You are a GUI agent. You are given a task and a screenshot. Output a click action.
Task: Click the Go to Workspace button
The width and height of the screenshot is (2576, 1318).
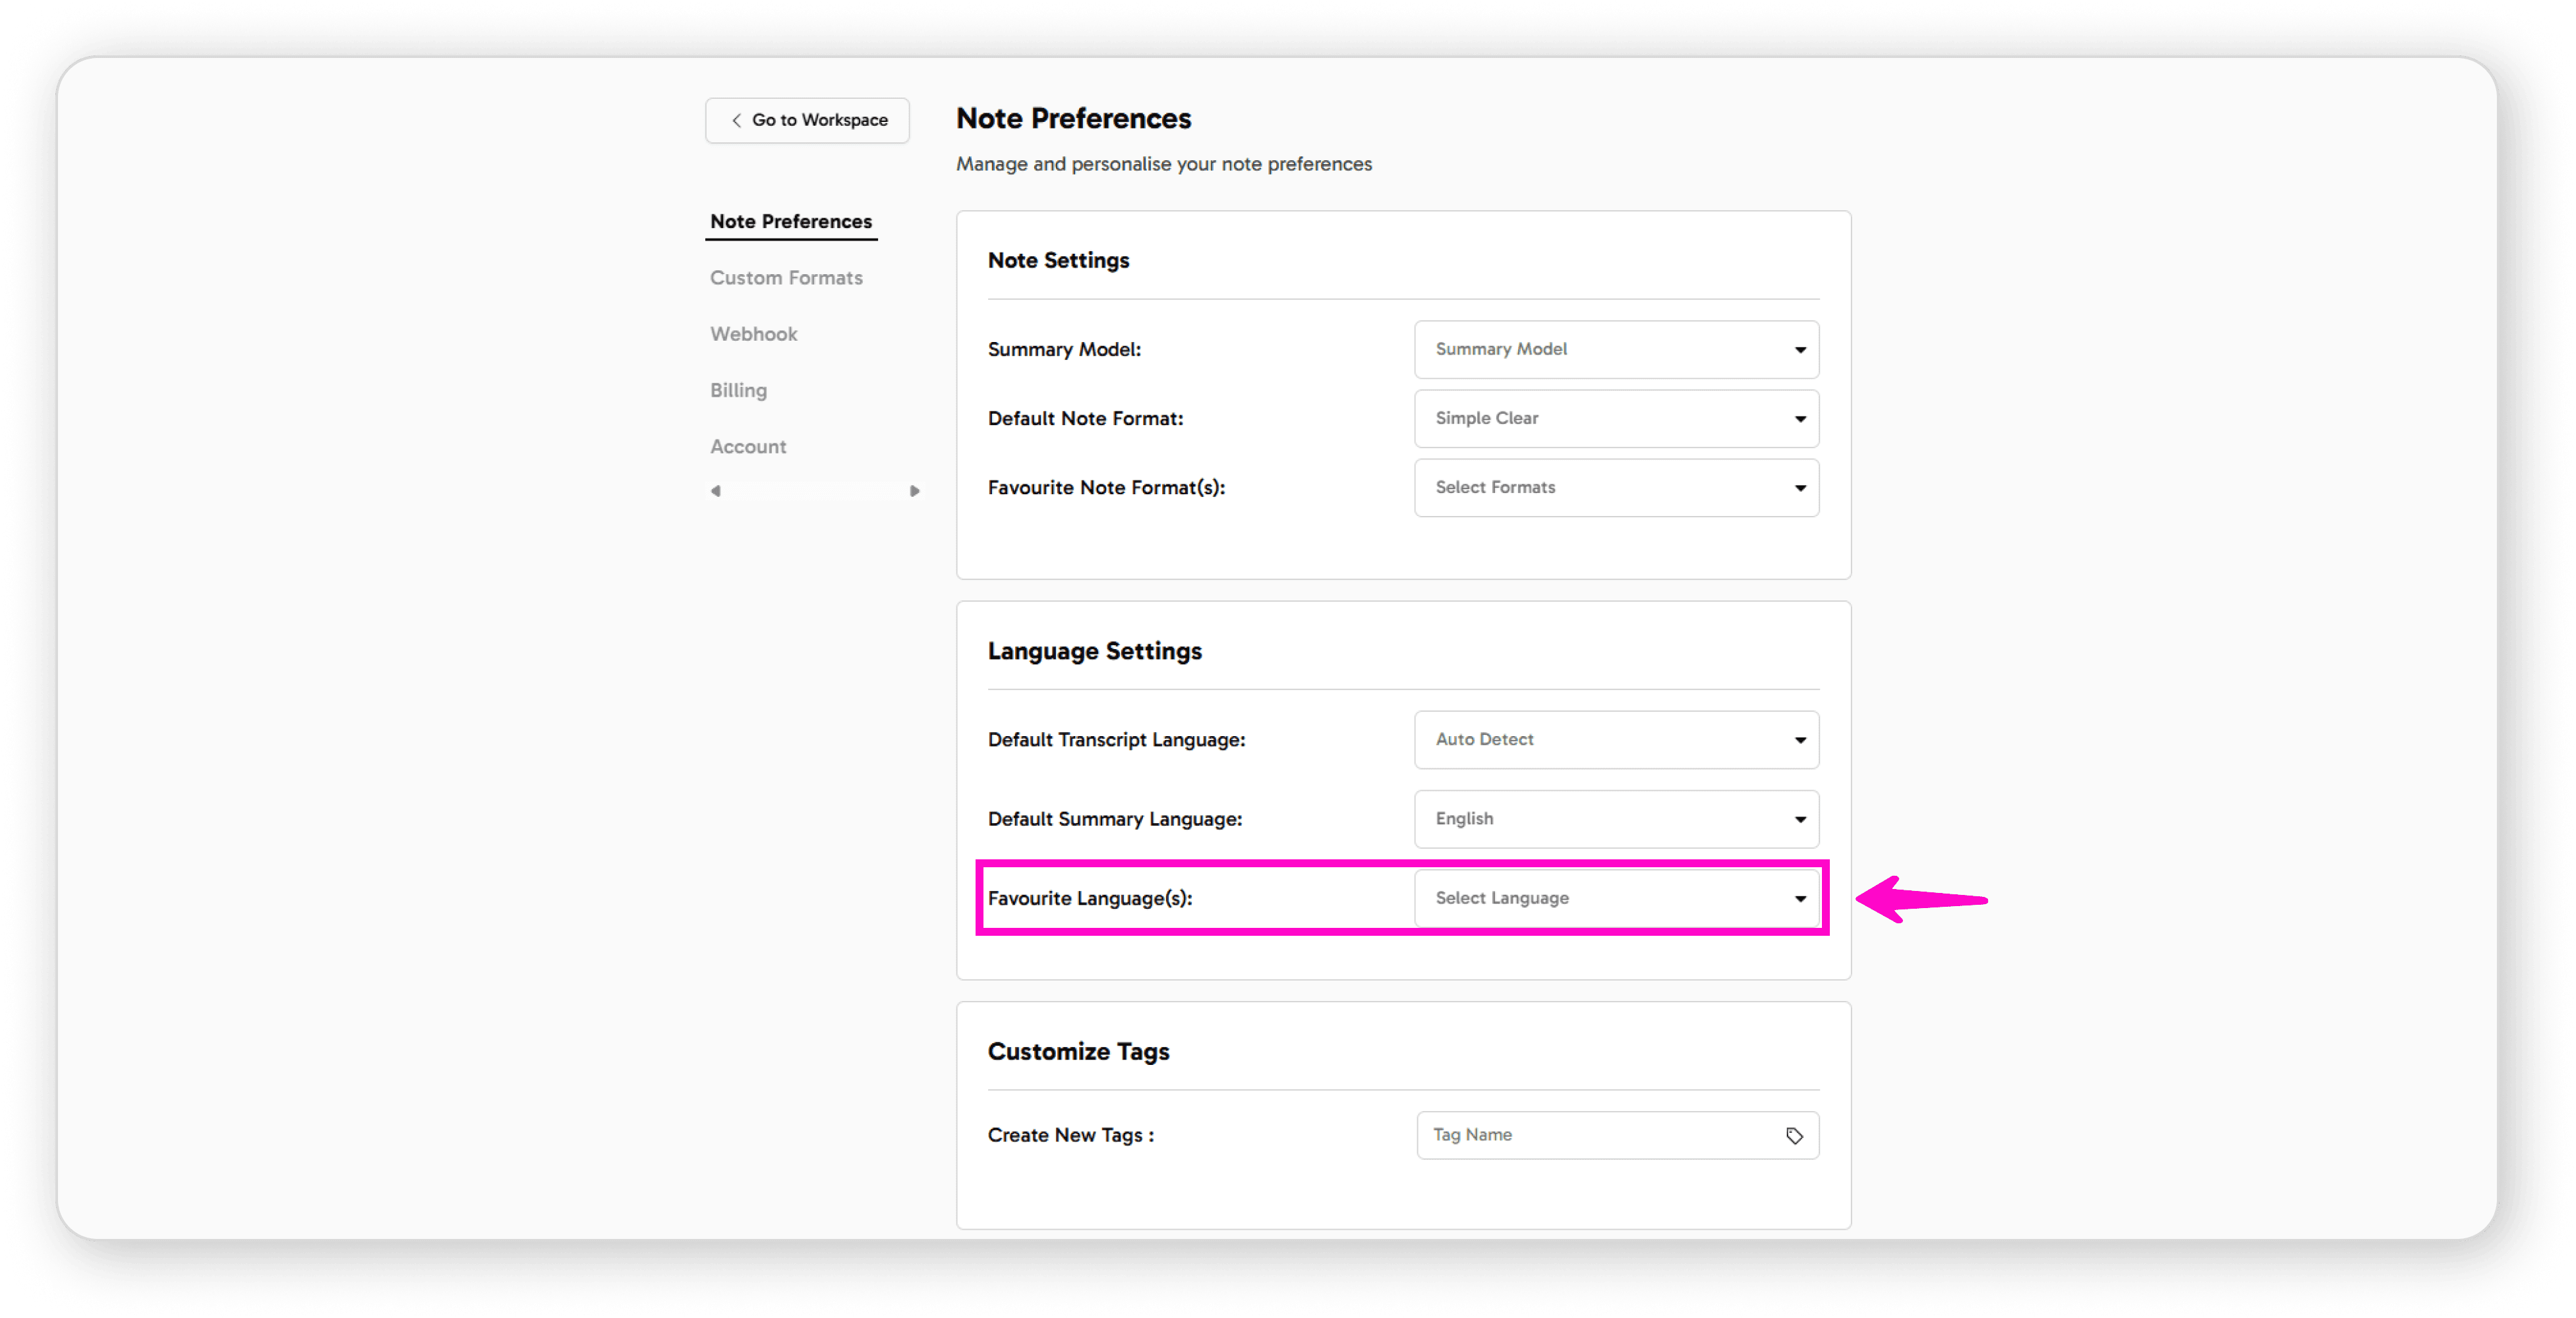[806, 120]
